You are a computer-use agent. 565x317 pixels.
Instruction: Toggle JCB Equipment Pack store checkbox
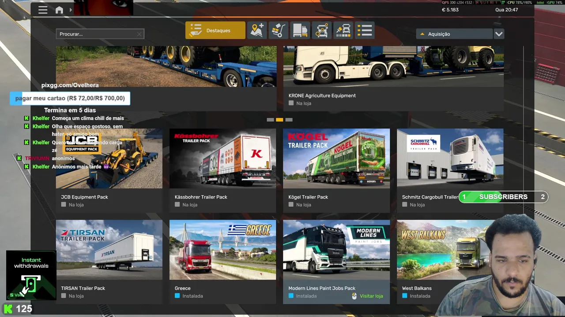[x=64, y=205]
